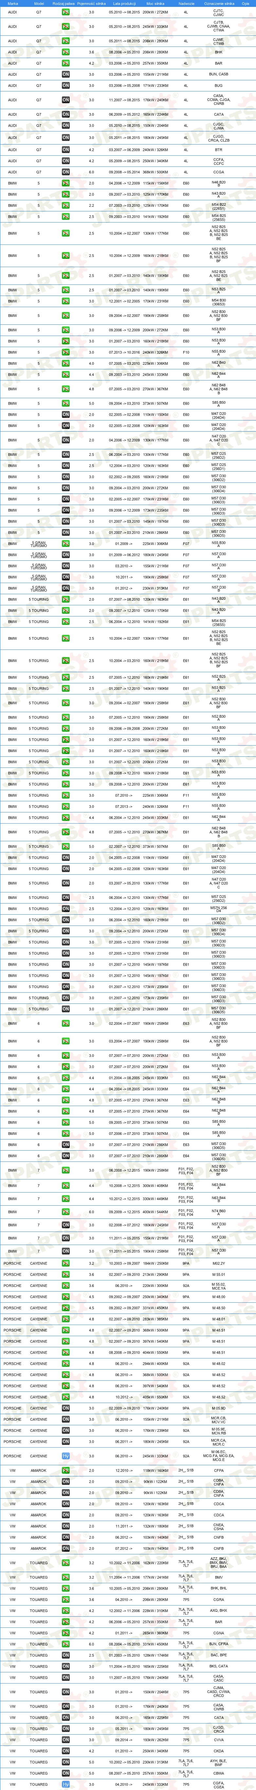The width and height of the screenshot is (256, 1790).
Task: Click the 368kW / 500KM power cell for Audi Q7
Action: tap(155, 172)
